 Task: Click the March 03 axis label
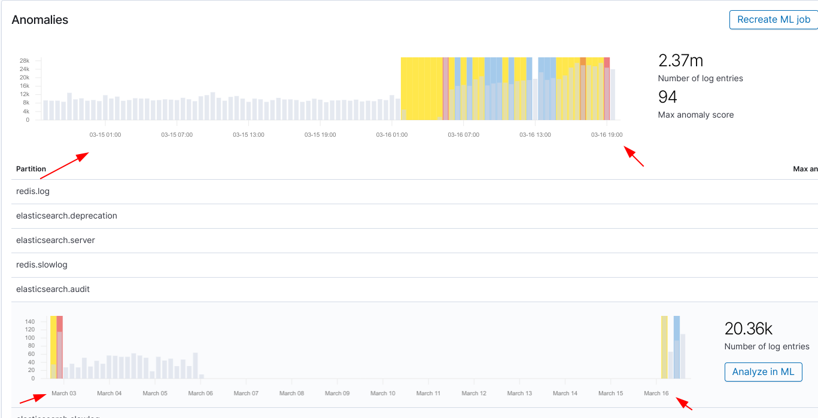click(64, 394)
